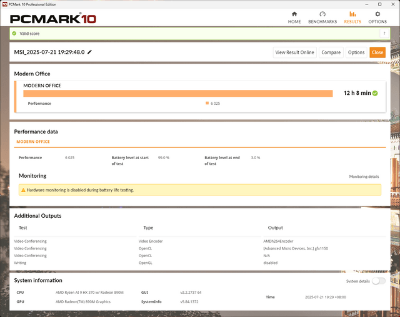Open the Monitoring details link
400x317 pixels.
pos(364,177)
